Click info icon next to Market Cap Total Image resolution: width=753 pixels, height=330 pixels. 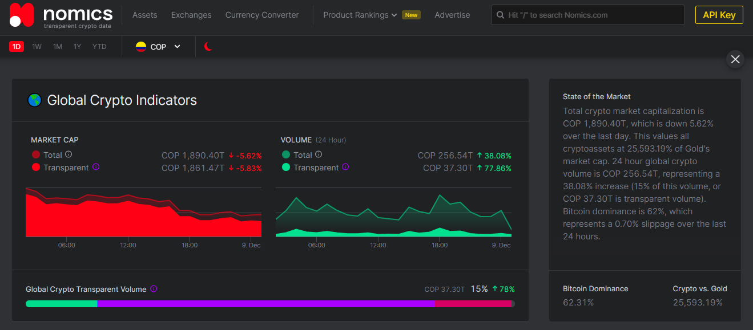click(x=69, y=154)
